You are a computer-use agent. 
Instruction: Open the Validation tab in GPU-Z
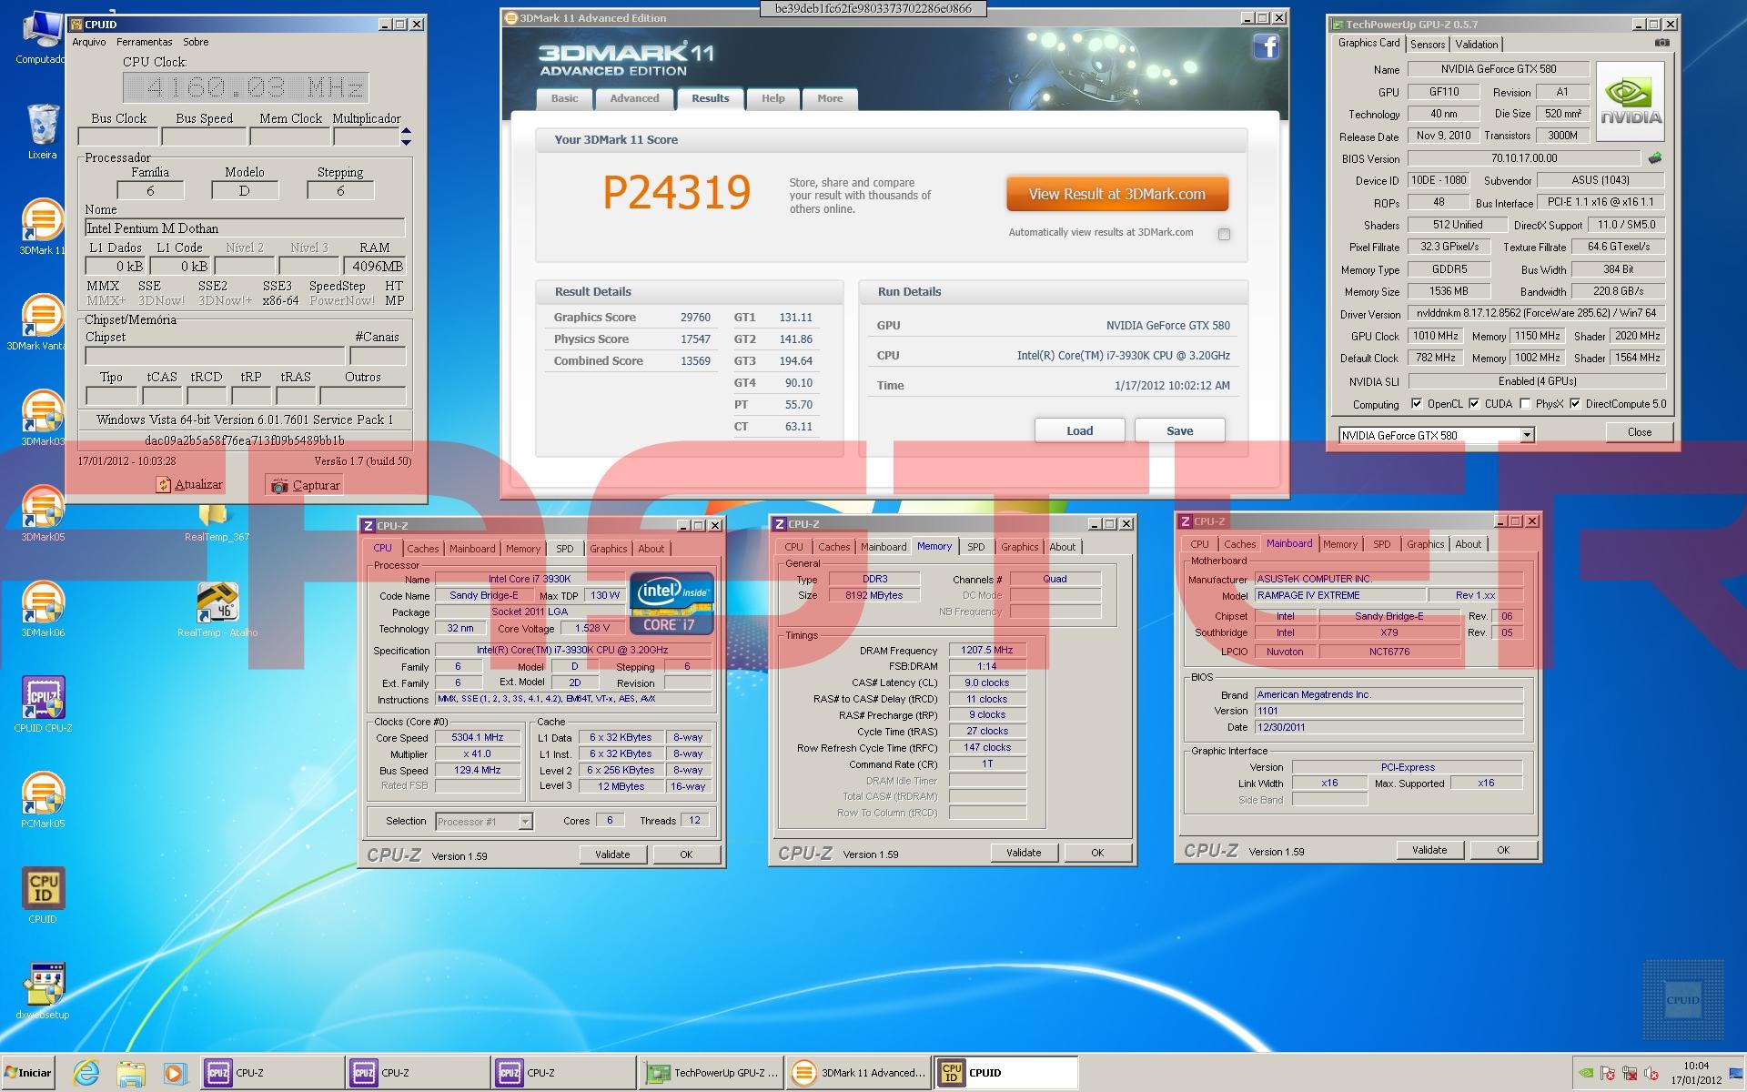click(x=1476, y=45)
